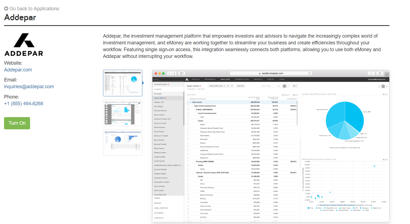Tick the checkbox for USD row

pyautogui.click(x=188, y=117)
